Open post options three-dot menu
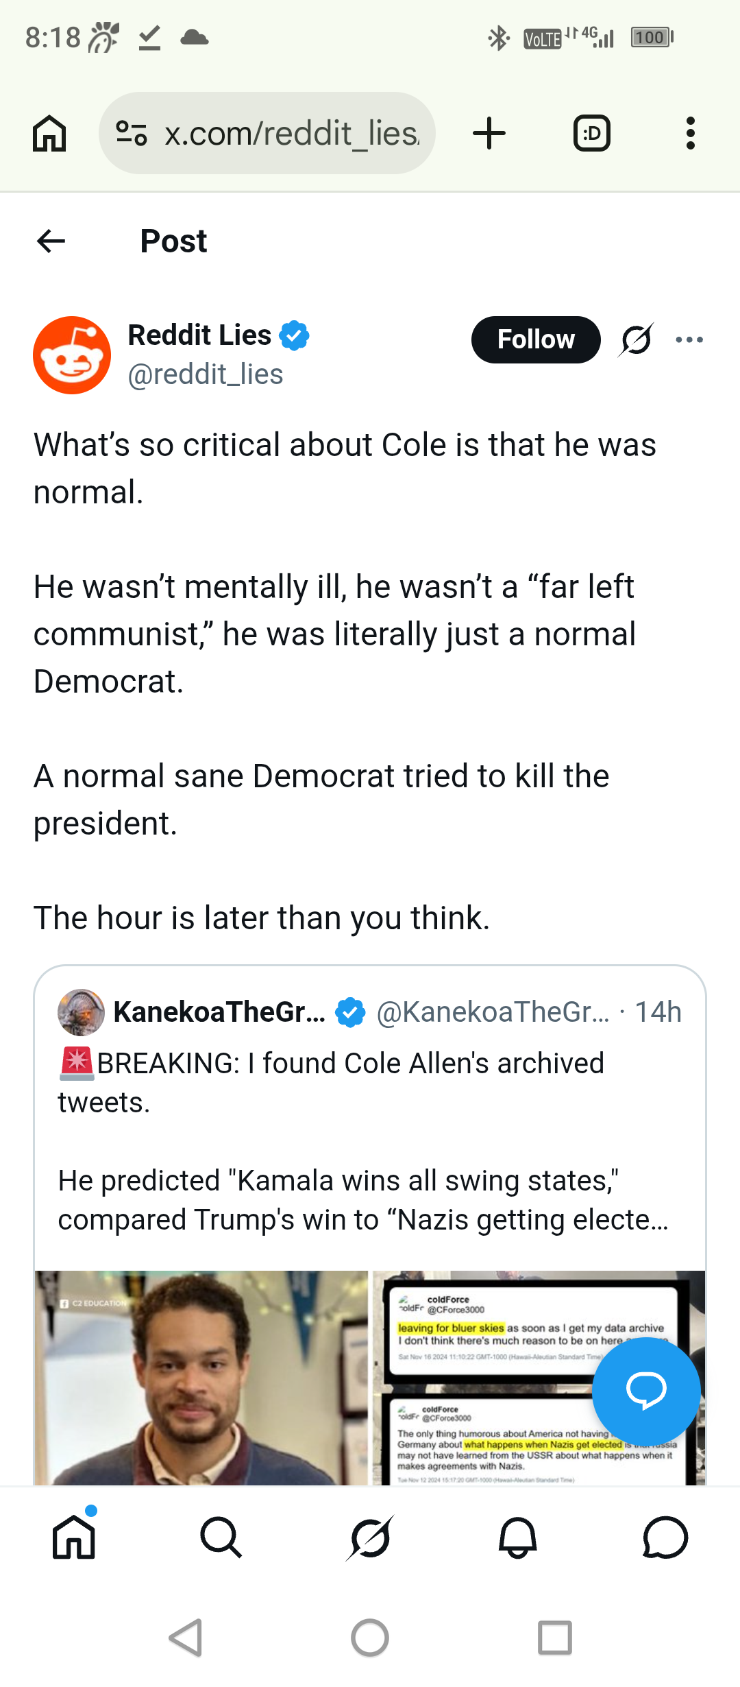Image resolution: width=740 pixels, height=1687 pixels. (x=689, y=339)
